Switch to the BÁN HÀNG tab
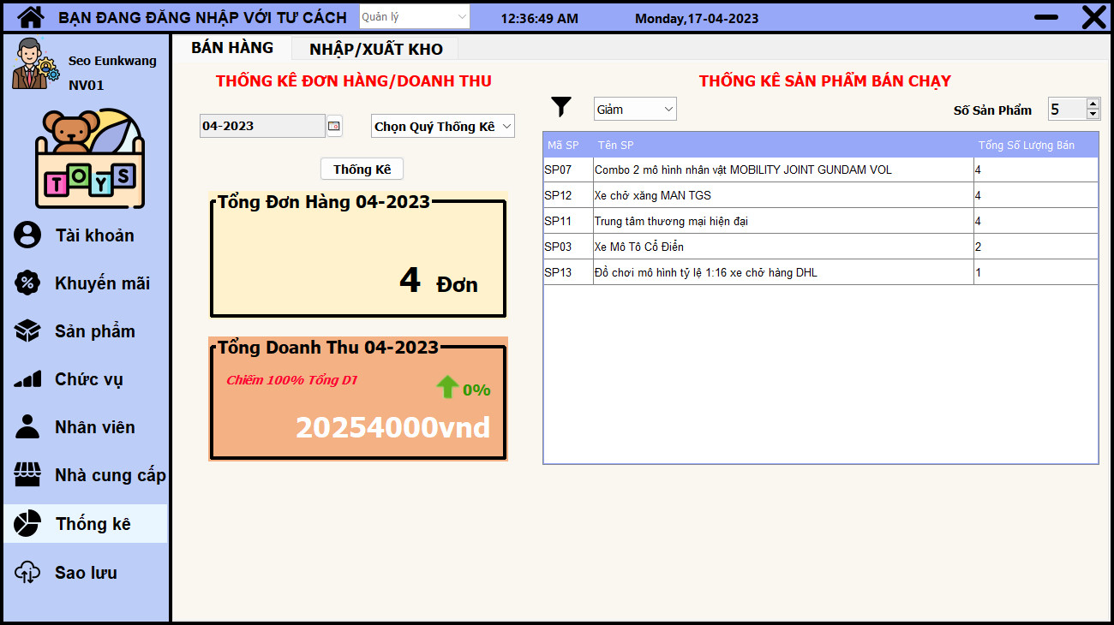Viewport: 1114px width, 625px height. (x=232, y=48)
